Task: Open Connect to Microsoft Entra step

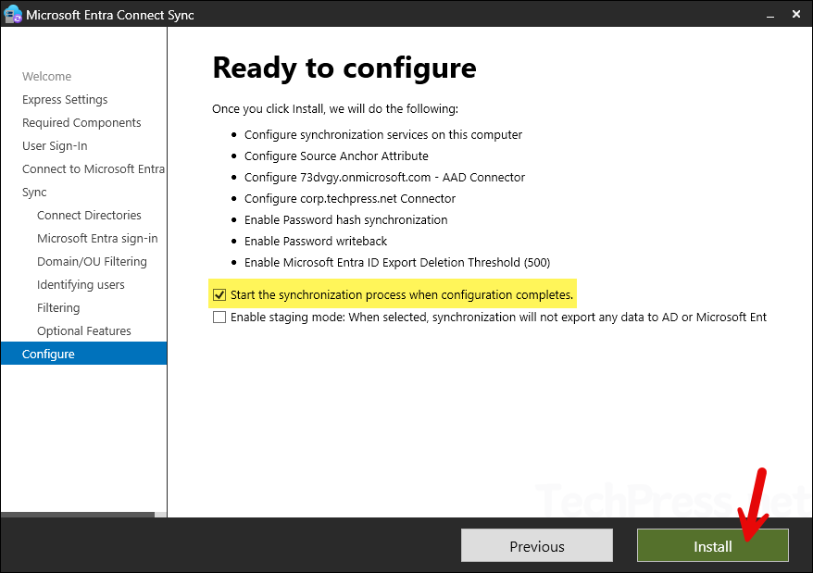Action: click(x=94, y=169)
